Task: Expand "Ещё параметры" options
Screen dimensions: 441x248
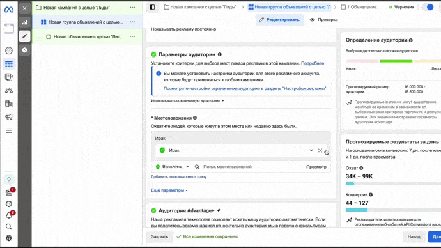Action: [169, 190]
